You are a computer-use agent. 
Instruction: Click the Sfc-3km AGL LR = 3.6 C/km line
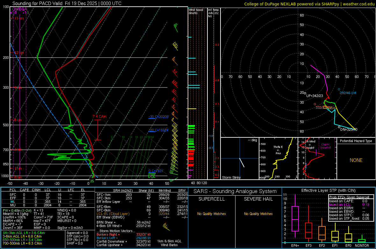click(x=24, y=233)
